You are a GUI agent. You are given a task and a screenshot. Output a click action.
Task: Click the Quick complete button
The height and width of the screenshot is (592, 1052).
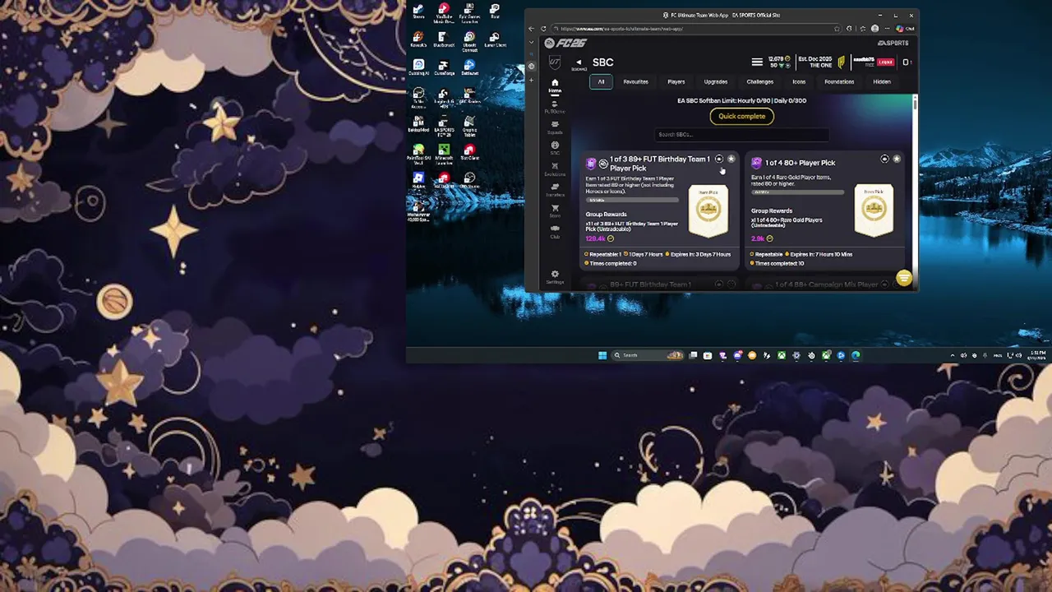[742, 117]
